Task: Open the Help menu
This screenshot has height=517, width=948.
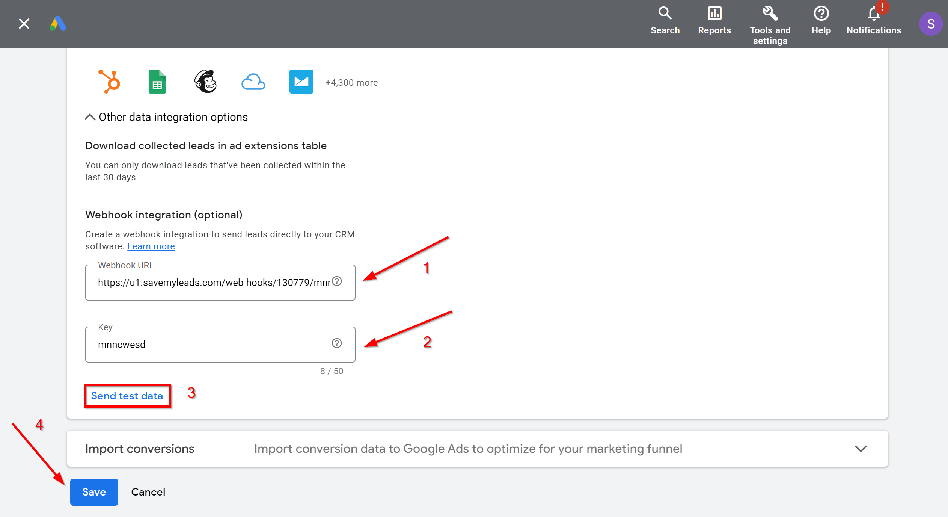Action: [x=821, y=21]
